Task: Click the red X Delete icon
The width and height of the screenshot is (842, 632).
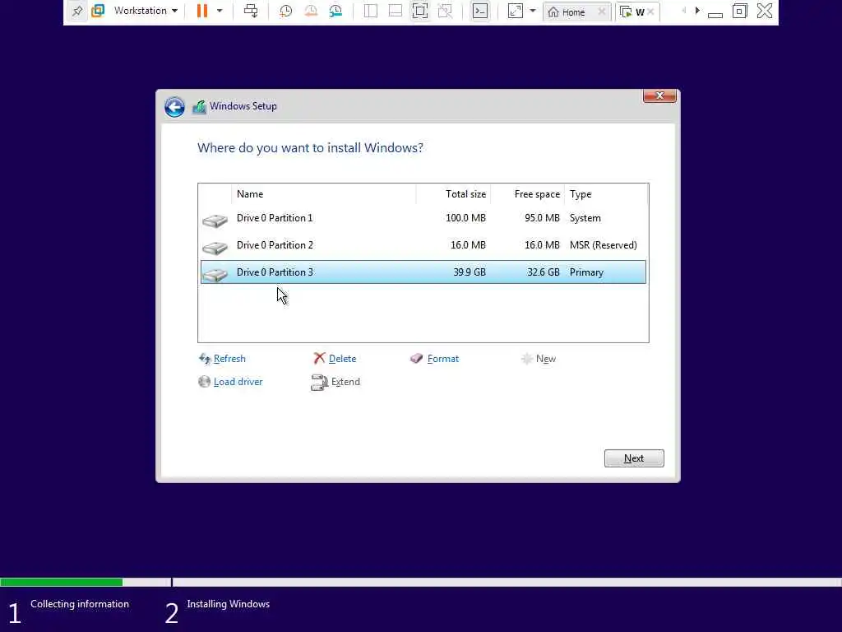Action: [320, 358]
